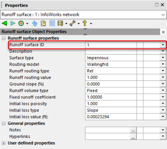Click the compass find-in-GeoPlan icon
The height and width of the screenshot is (149, 167).
tap(21, 23)
